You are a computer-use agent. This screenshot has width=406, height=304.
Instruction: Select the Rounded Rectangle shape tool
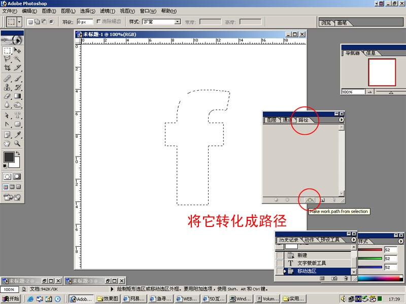pyautogui.click(x=17, y=124)
